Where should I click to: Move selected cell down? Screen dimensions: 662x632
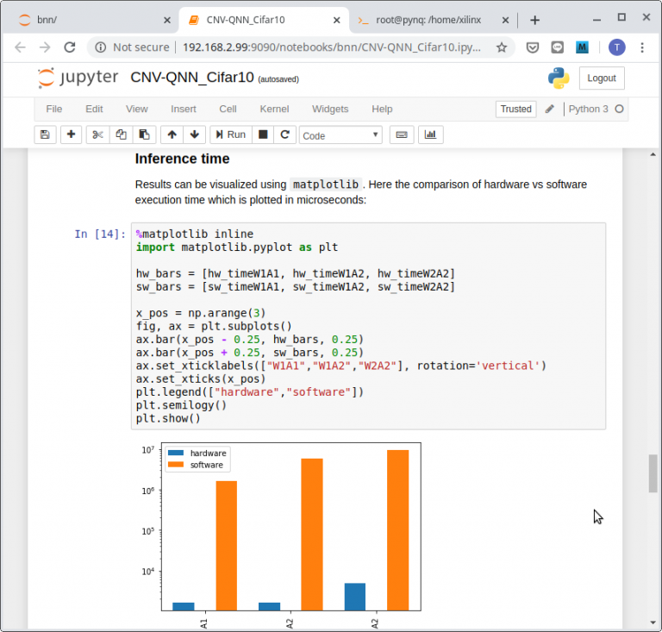point(194,135)
